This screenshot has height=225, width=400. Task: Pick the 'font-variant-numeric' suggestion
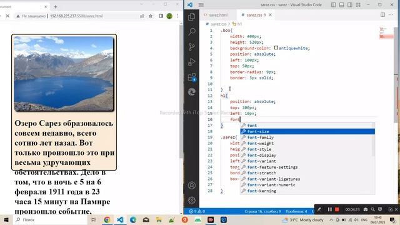307,185
